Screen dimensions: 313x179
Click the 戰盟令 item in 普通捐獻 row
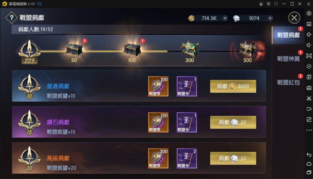[x=187, y=86]
